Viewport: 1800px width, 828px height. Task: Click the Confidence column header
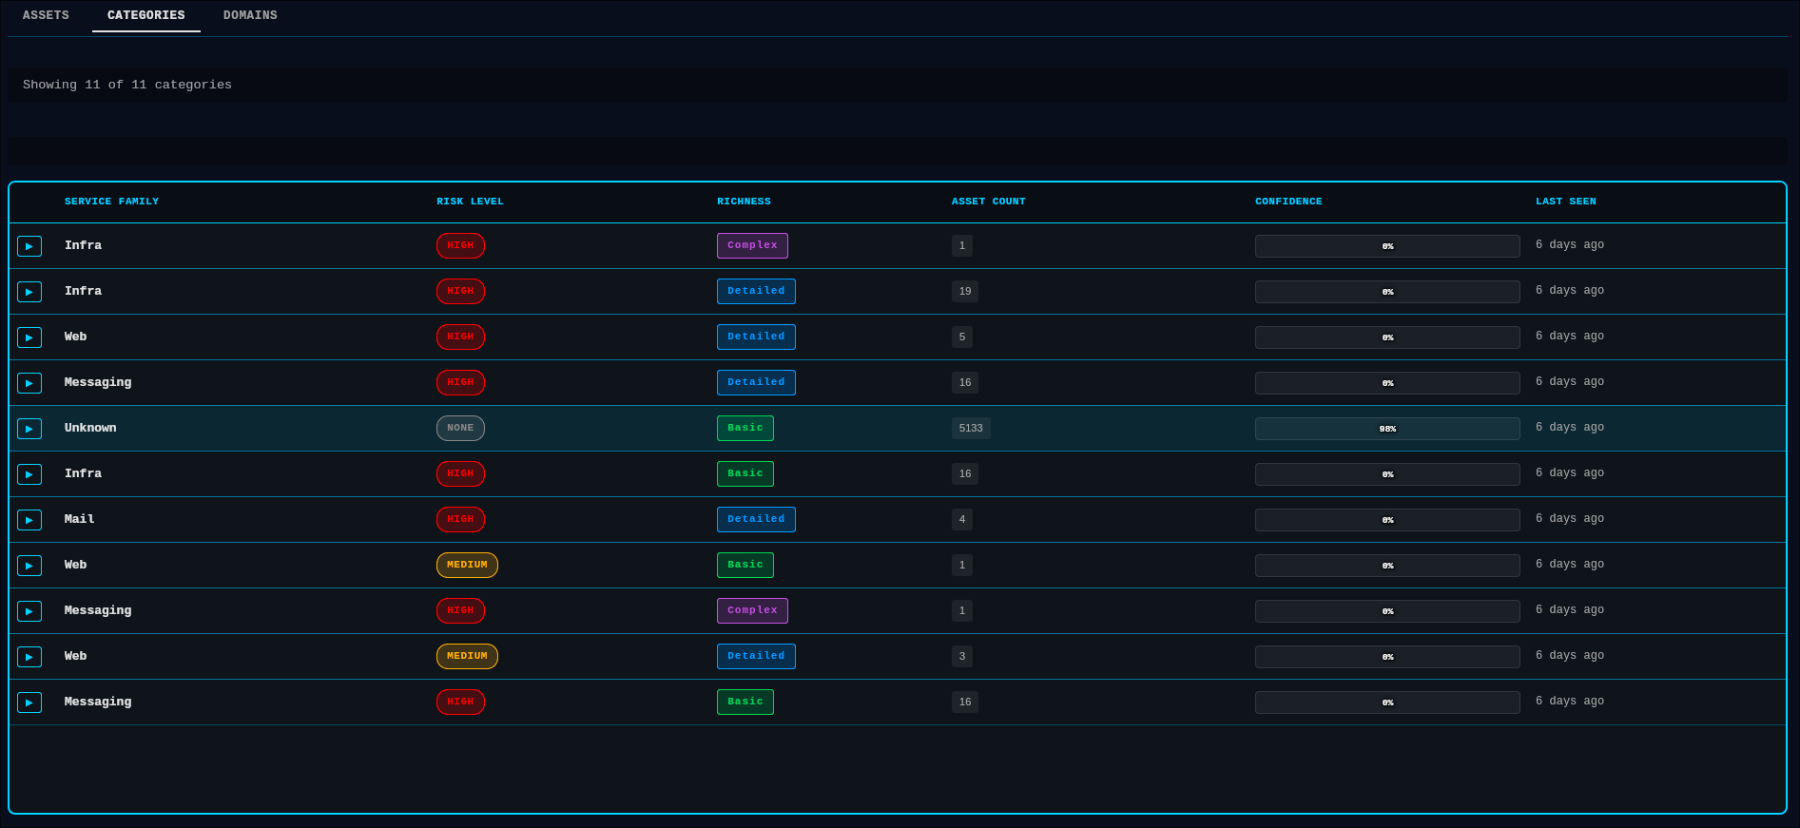[1287, 202]
